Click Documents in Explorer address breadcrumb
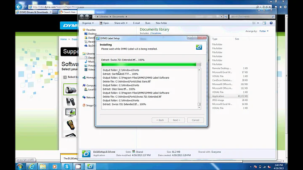Image resolution: width=303 pixels, height=170 pixels. (118, 16)
